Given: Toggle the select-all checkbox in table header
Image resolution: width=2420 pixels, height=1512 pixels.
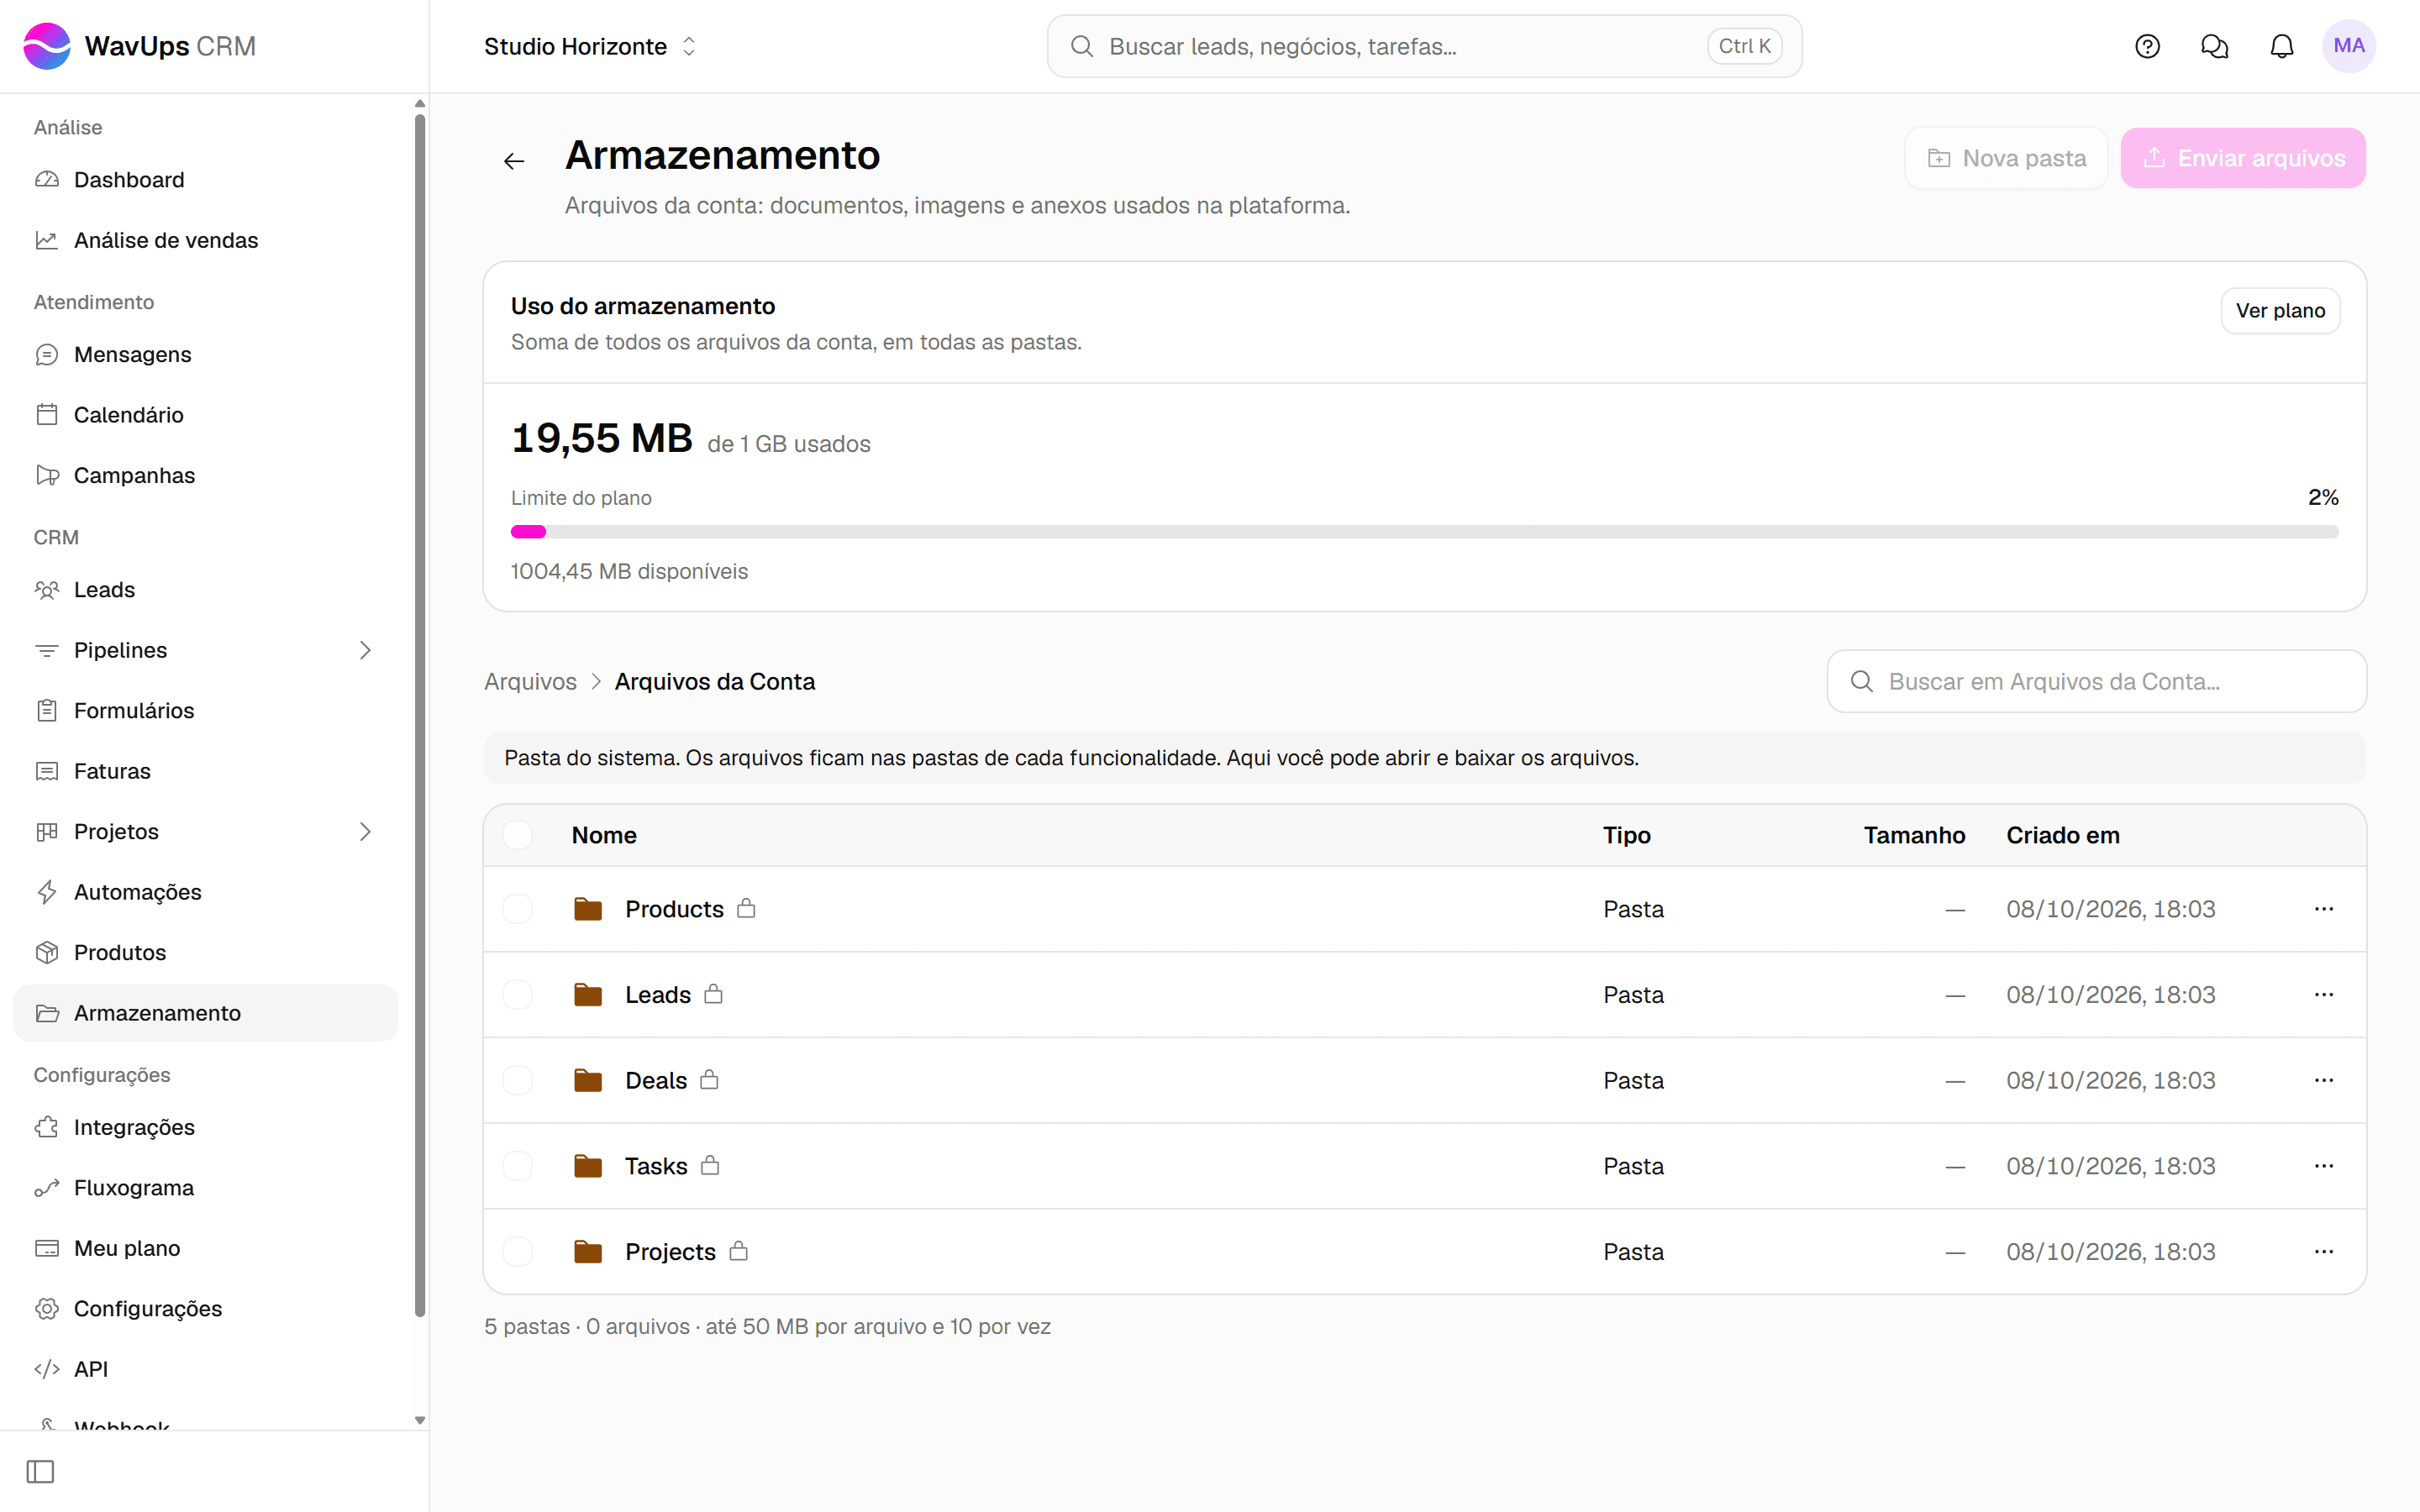Looking at the screenshot, I should pos(517,835).
